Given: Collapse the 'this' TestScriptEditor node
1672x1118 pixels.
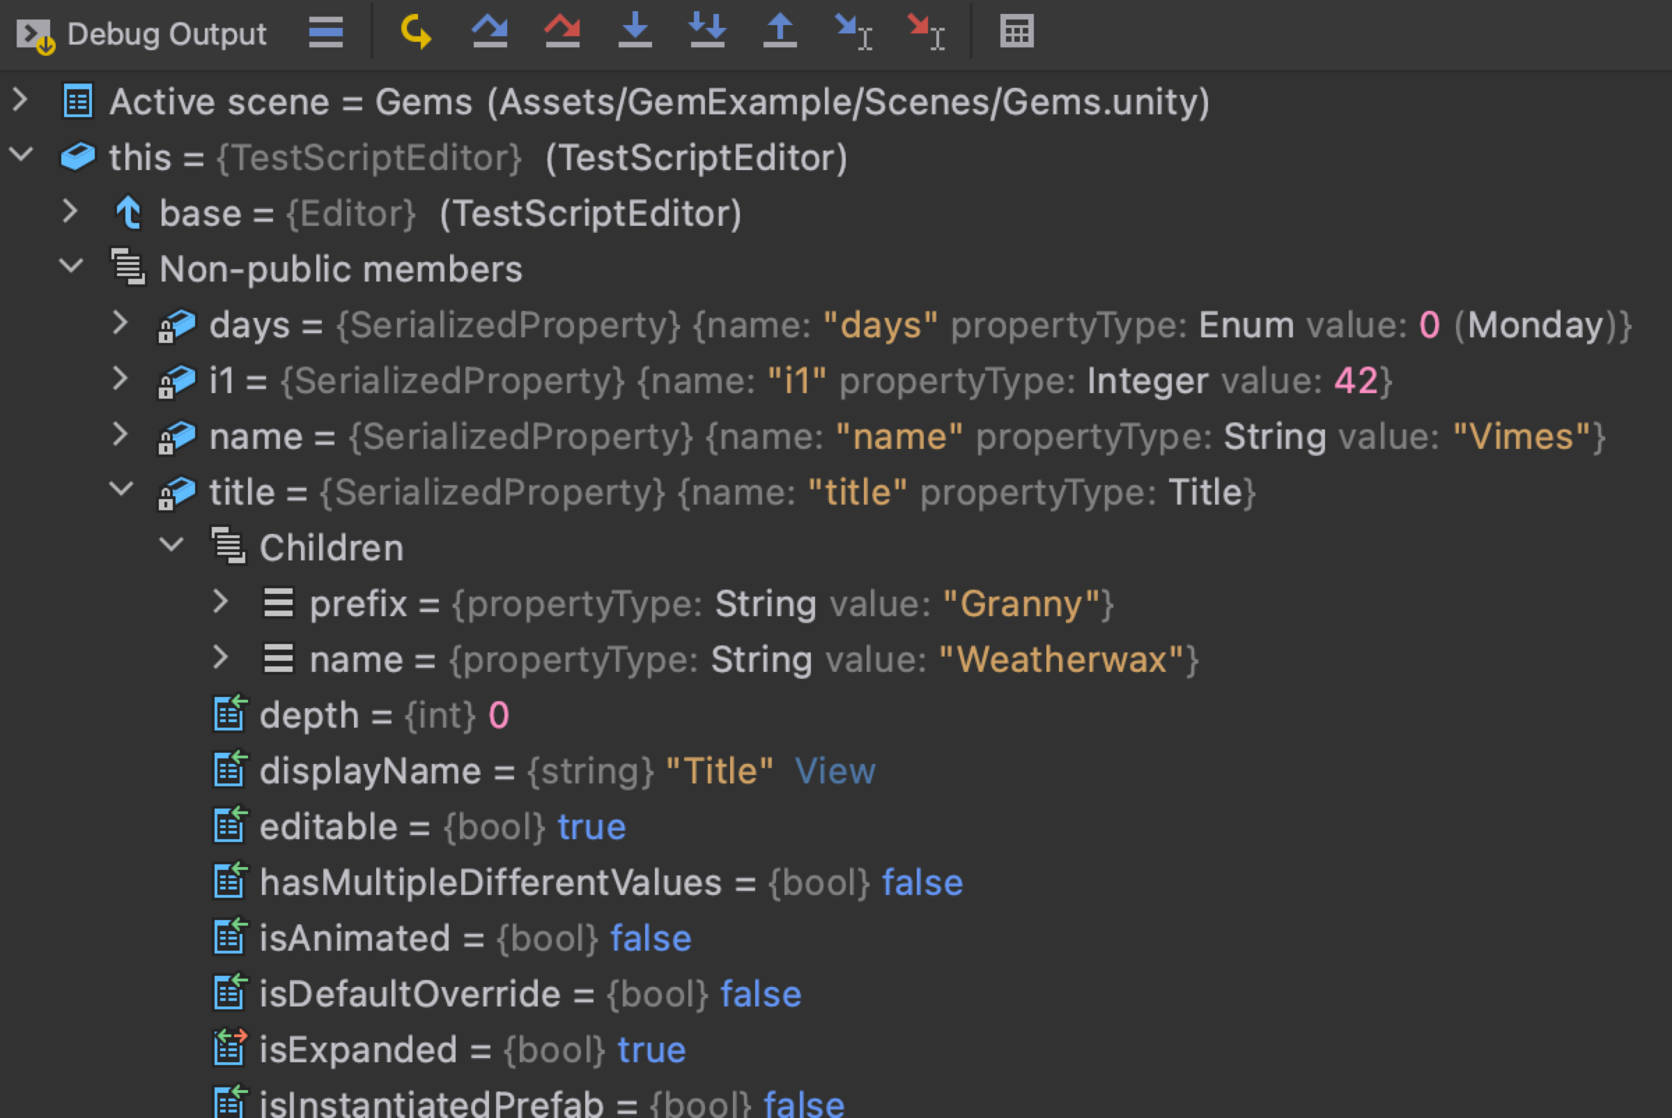Looking at the screenshot, I should (x=21, y=155).
